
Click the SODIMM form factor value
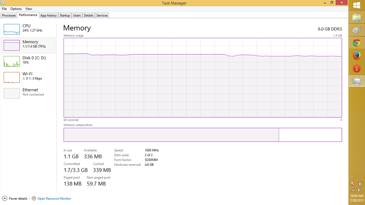[x=151, y=160]
